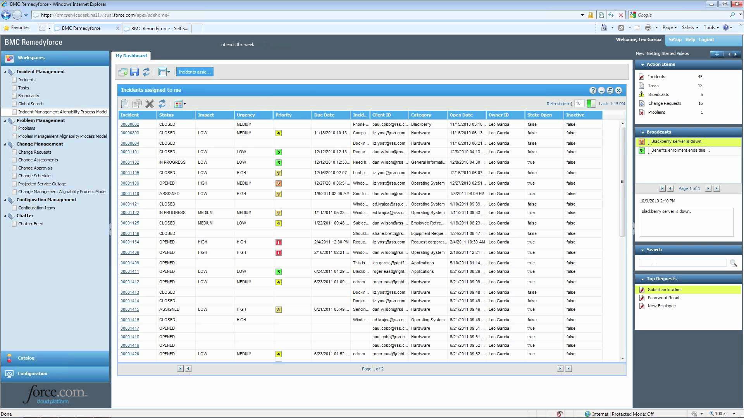Open Global Search tree item
744x418 pixels.
(31, 104)
